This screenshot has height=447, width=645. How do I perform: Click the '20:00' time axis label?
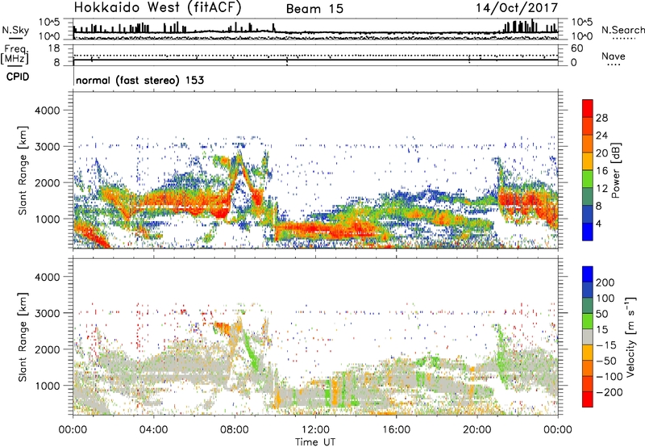[x=476, y=430]
